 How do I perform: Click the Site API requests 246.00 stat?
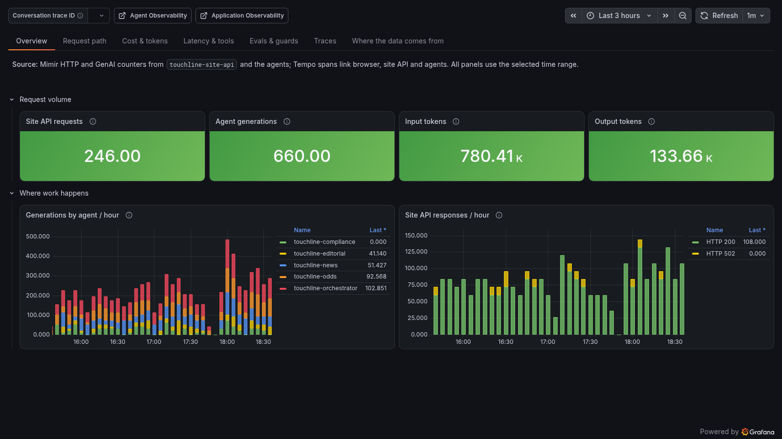[112, 156]
